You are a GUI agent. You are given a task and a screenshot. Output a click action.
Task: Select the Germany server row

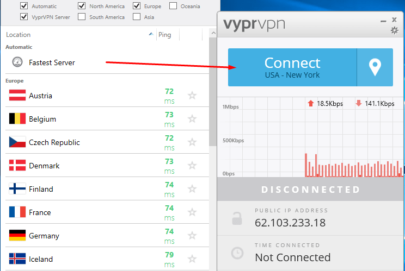pos(107,236)
